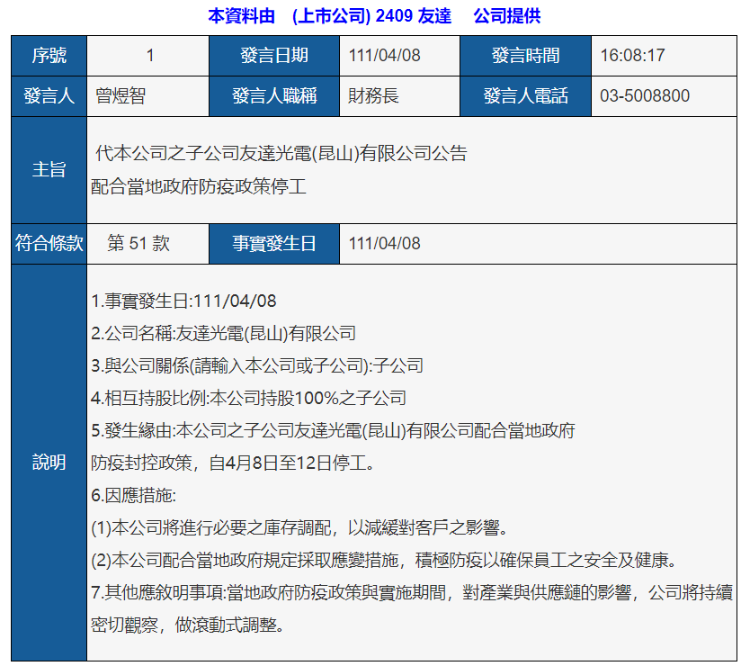This screenshot has height=666, width=750.
Task: Click the job title 財務長
Action: [x=373, y=96]
